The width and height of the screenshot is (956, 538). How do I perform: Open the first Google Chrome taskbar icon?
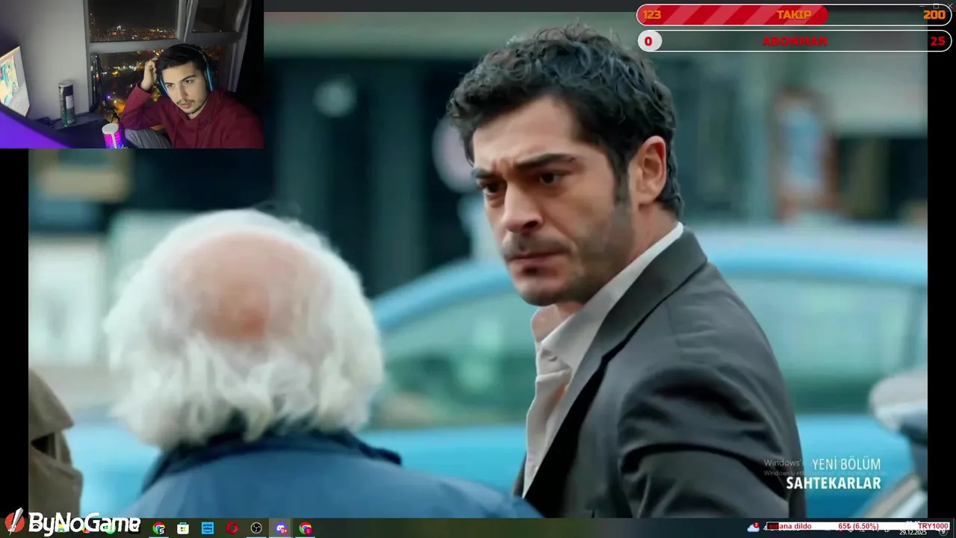click(x=159, y=528)
